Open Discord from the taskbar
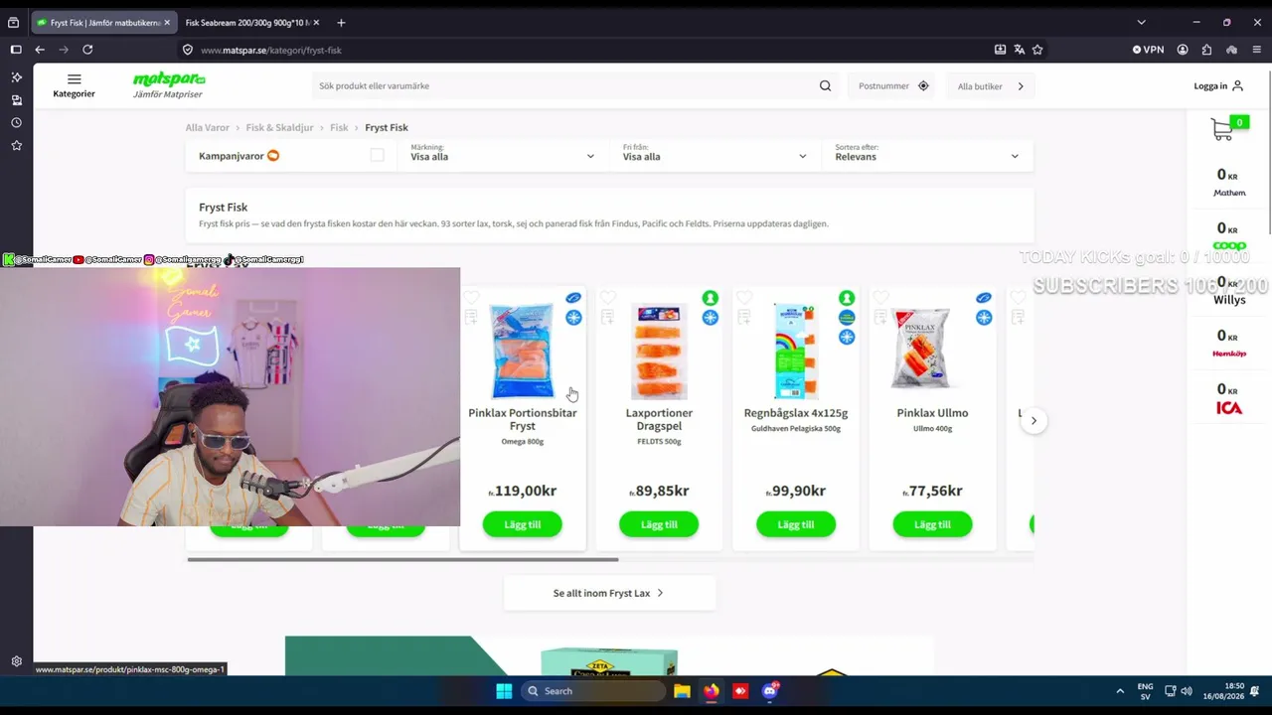Screen dimensions: 1272x715 pos(770,691)
